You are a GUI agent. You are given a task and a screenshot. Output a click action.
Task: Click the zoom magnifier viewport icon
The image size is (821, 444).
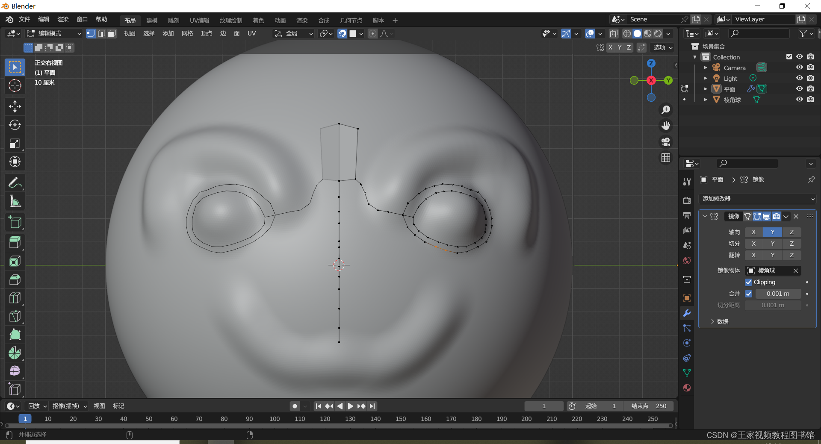(666, 110)
